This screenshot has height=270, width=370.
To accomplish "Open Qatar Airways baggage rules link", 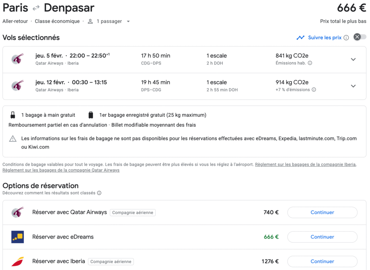I will [61, 170].
